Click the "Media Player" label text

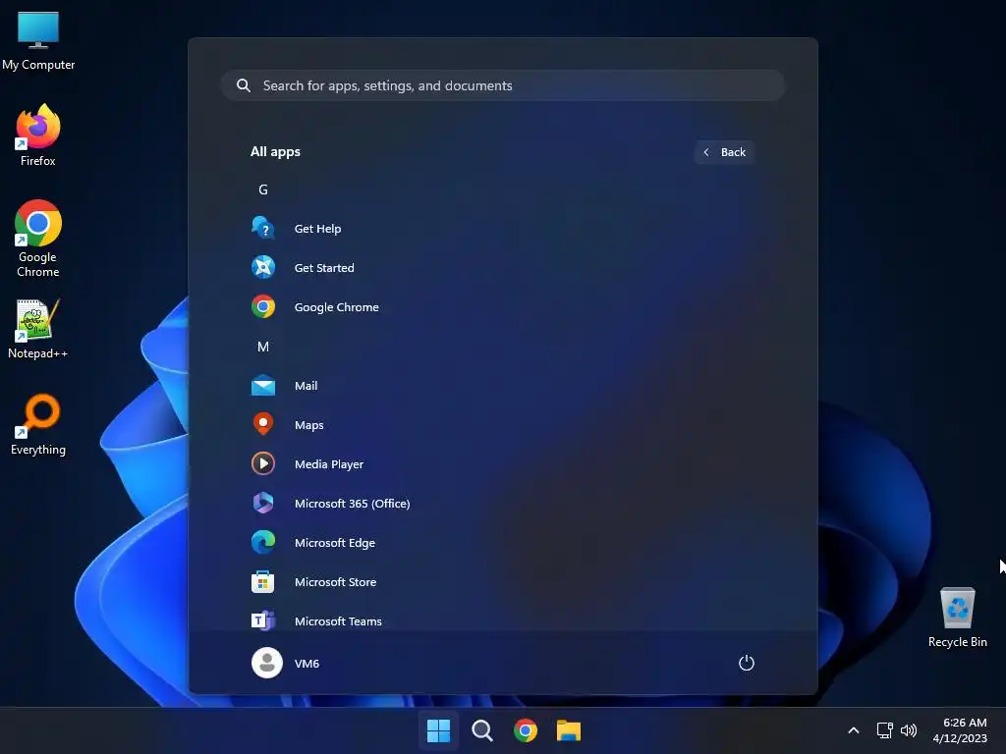point(329,464)
